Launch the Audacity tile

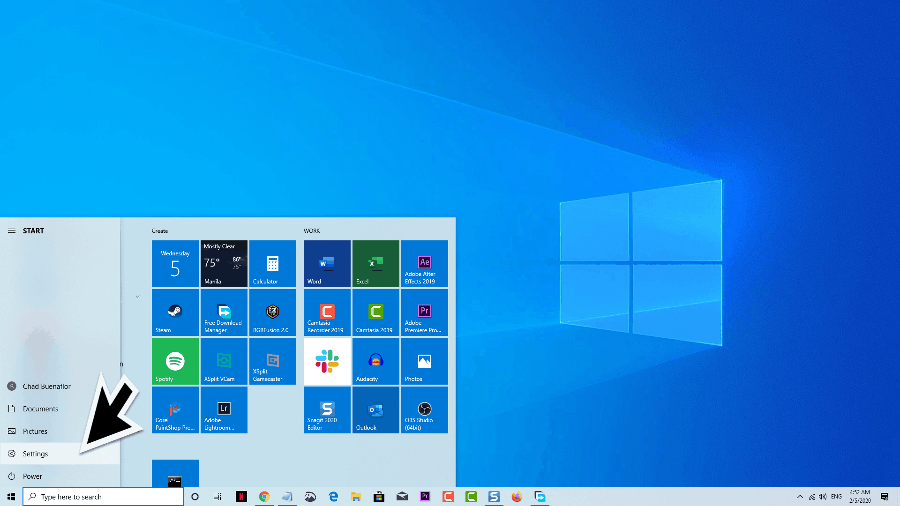point(375,361)
